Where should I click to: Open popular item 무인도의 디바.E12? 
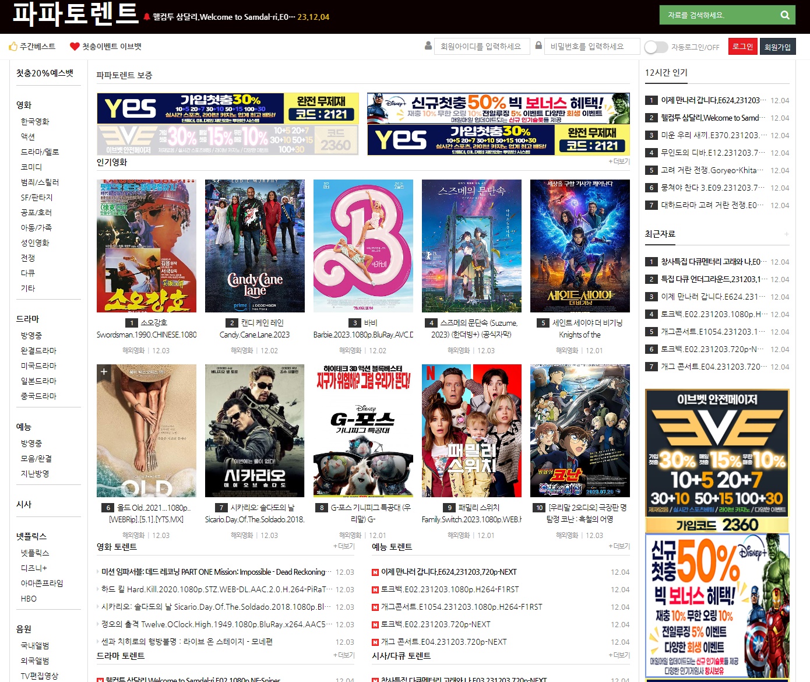tap(713, 153)
